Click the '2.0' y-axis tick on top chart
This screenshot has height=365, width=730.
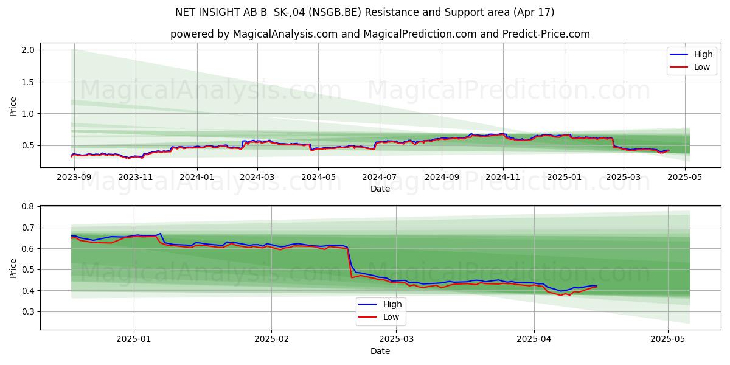click(29, 50)
